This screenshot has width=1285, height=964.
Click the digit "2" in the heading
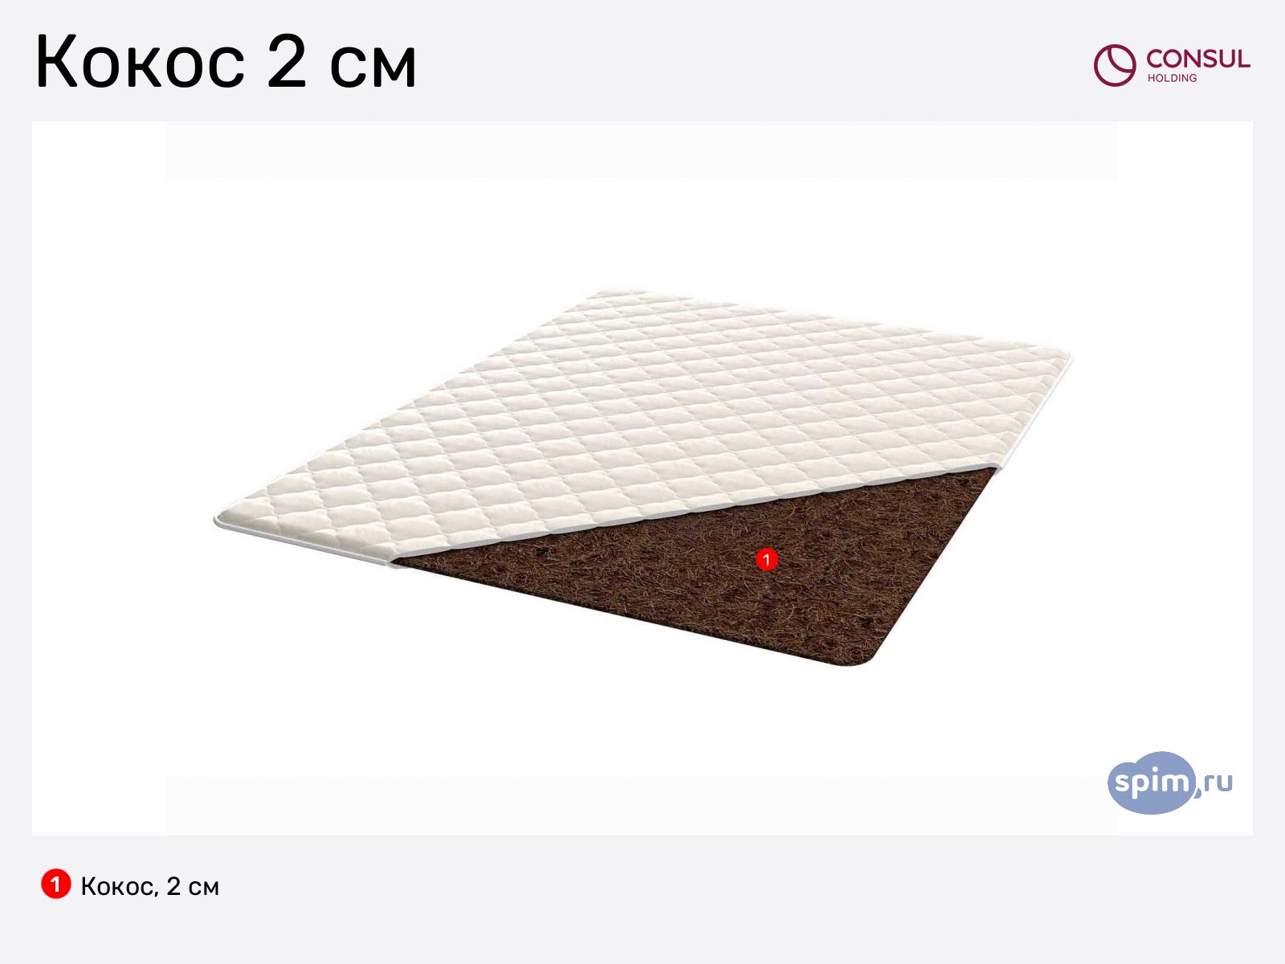pyautogui.click(x=288, y=61)
